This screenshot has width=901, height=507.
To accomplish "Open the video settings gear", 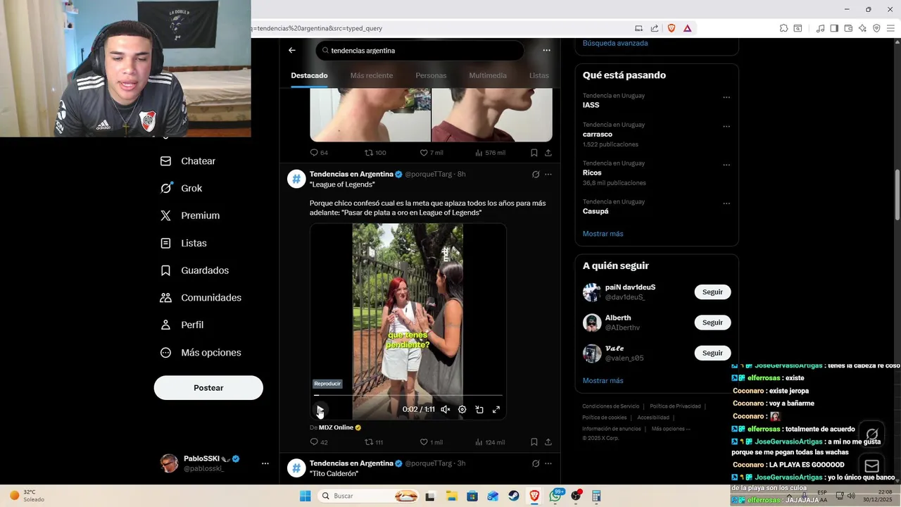I will coord(462,409).
